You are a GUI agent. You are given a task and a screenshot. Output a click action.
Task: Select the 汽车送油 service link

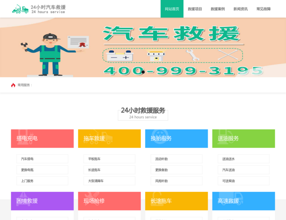tap(244, 170)
